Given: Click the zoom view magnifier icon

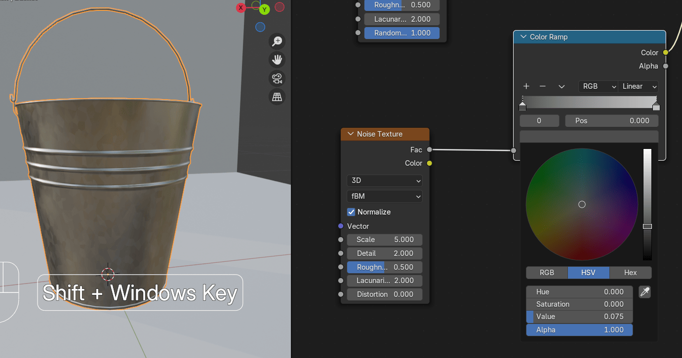Looking at the screenshot, I should 277,41.
